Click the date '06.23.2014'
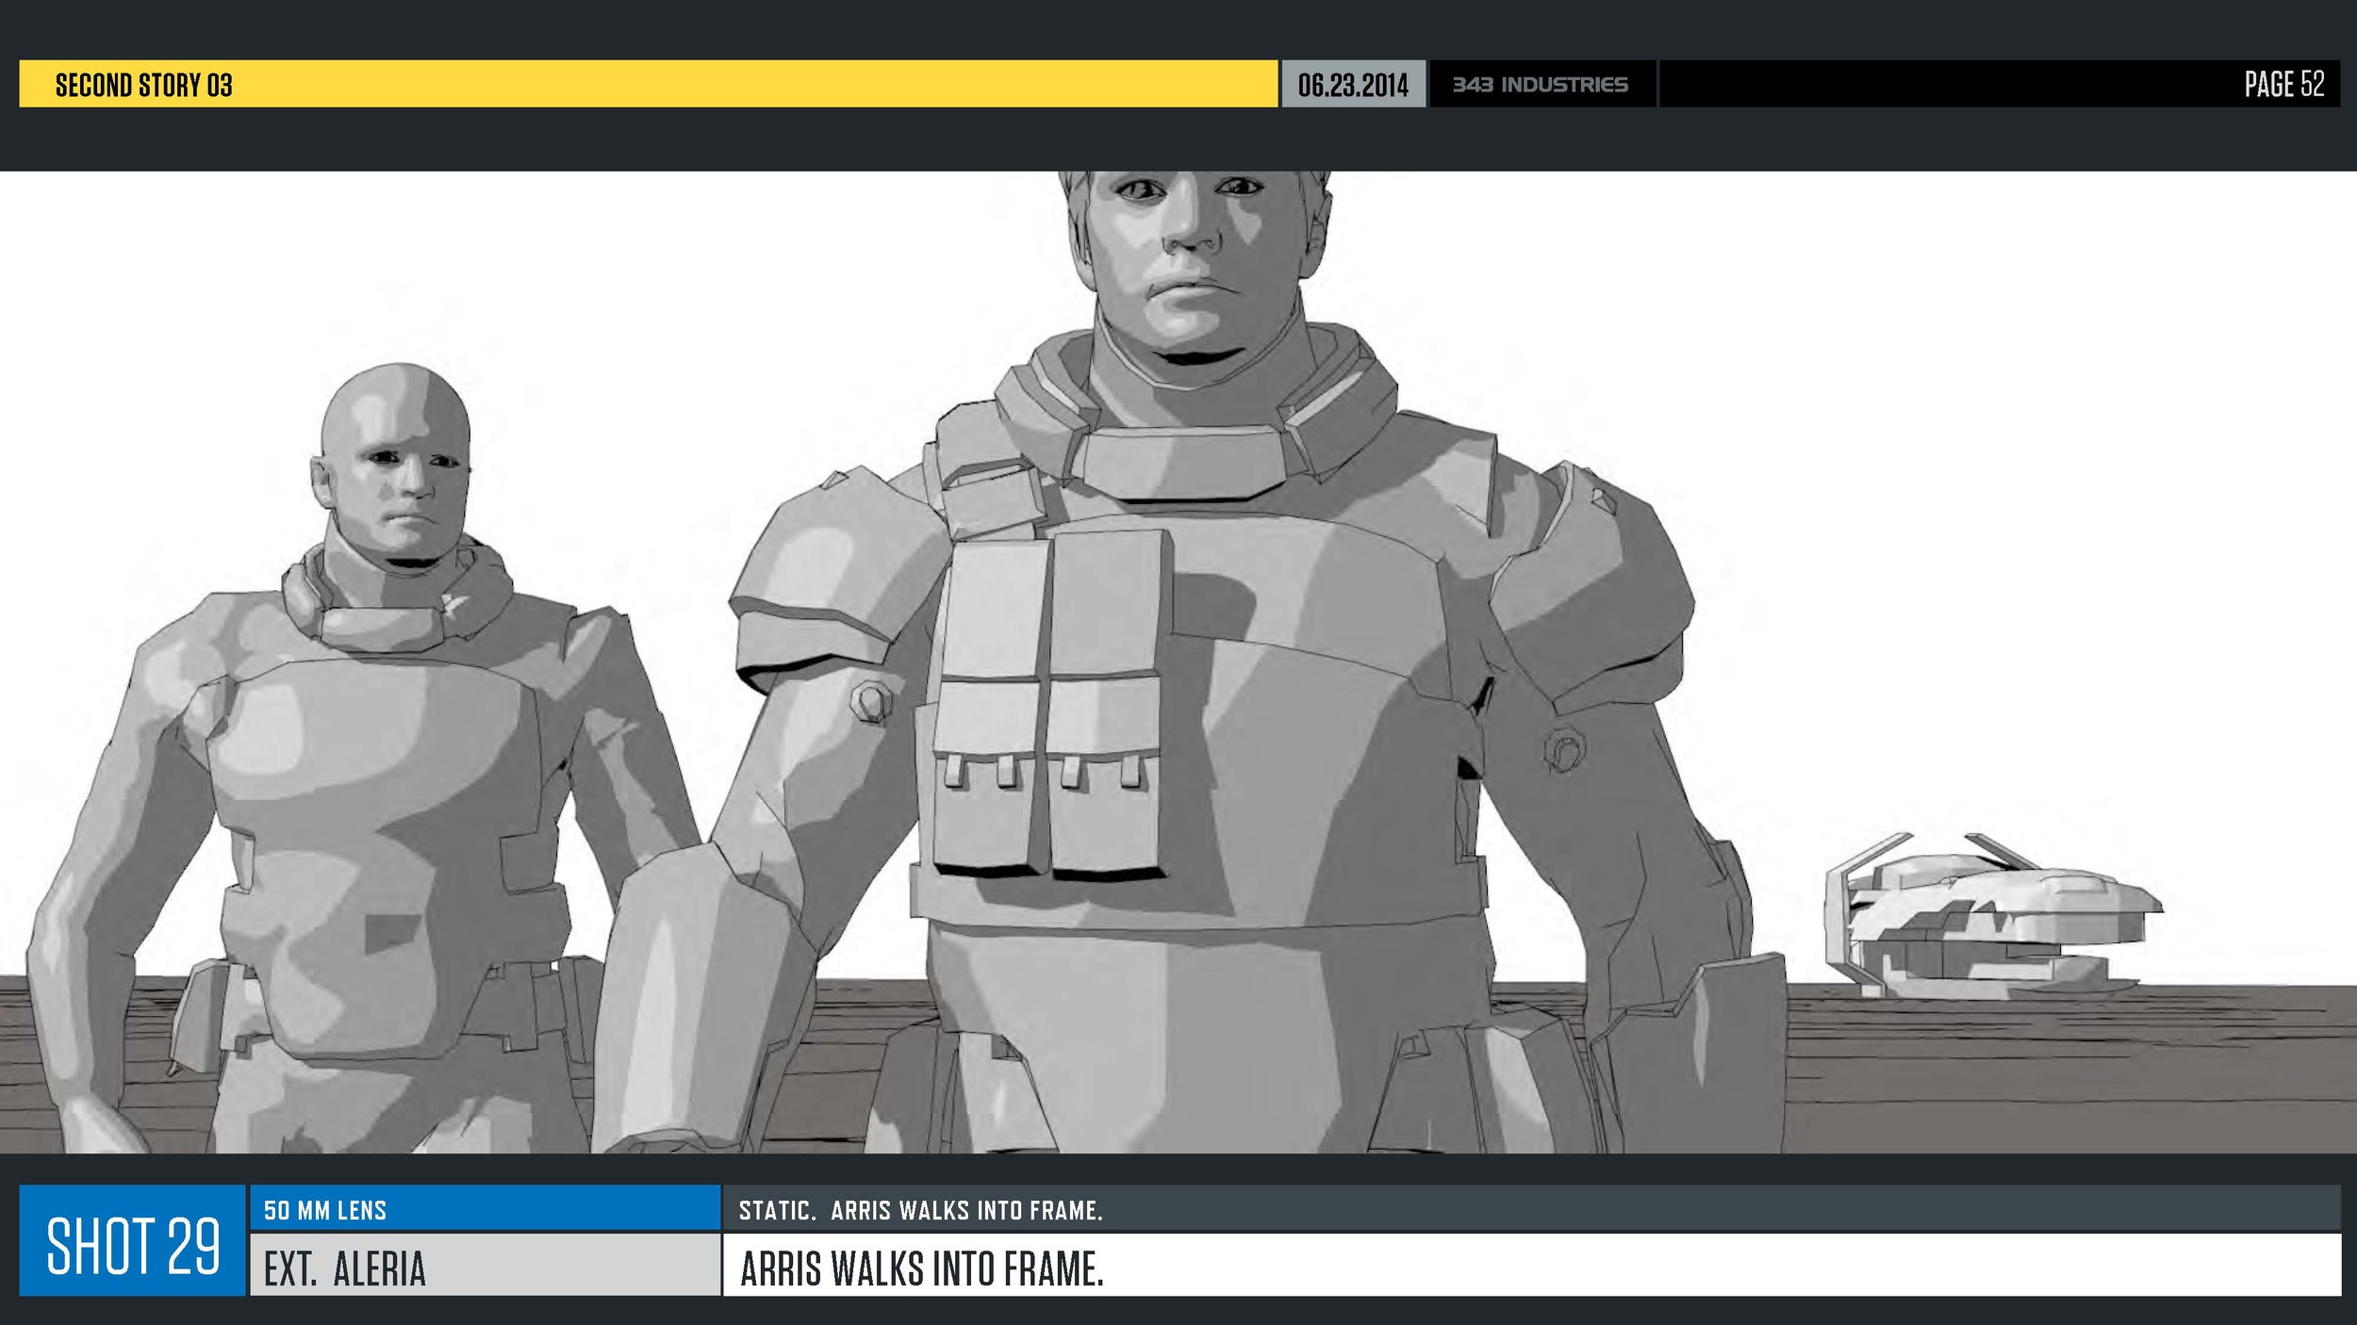This screenshot has height=1325, width=2357. click(x=1352, y=85)
